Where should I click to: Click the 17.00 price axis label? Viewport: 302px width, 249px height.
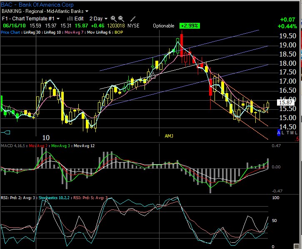[x=287, y=81]
